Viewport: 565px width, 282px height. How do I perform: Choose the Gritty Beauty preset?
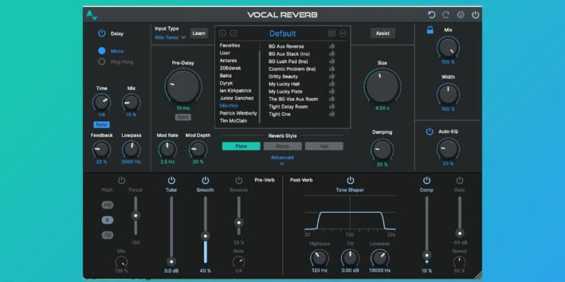click(283, 76)
